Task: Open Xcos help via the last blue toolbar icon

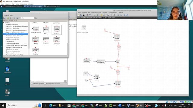Action: [127, 15]
